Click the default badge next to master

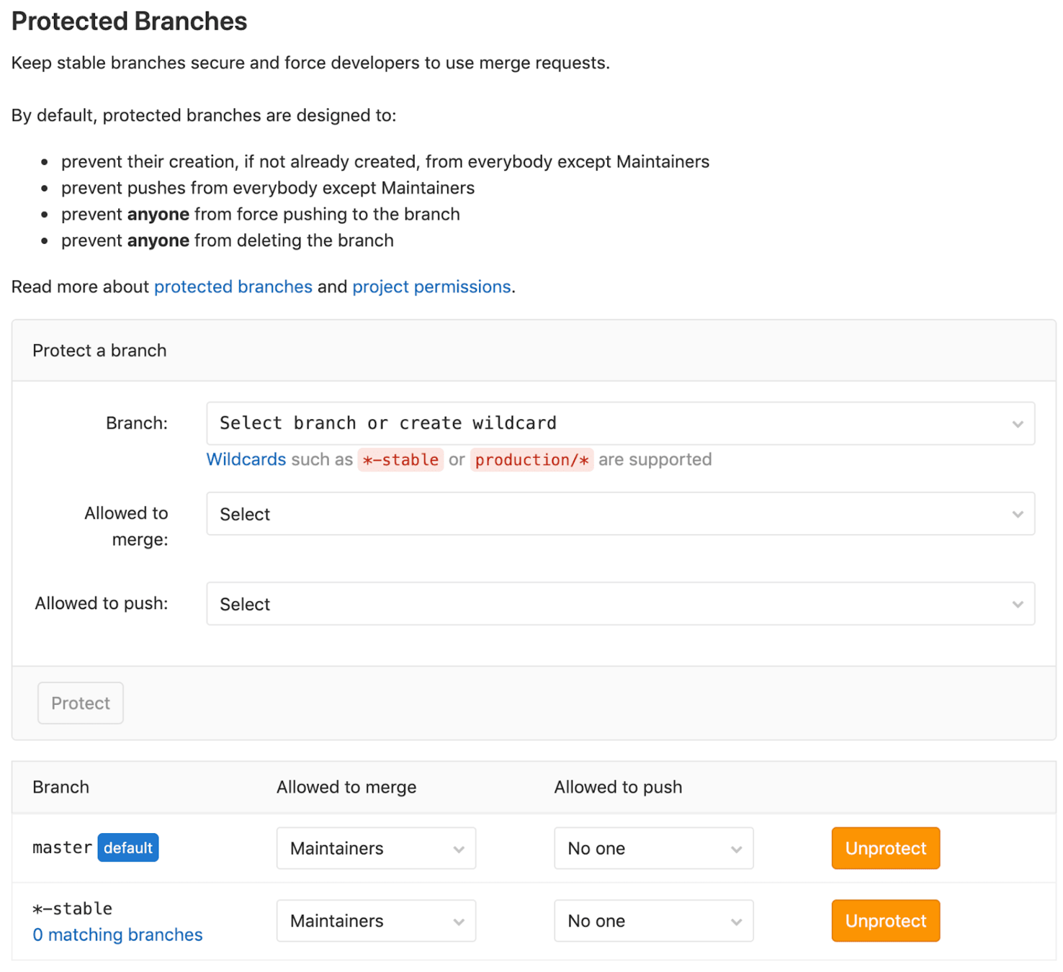point(128,847)
